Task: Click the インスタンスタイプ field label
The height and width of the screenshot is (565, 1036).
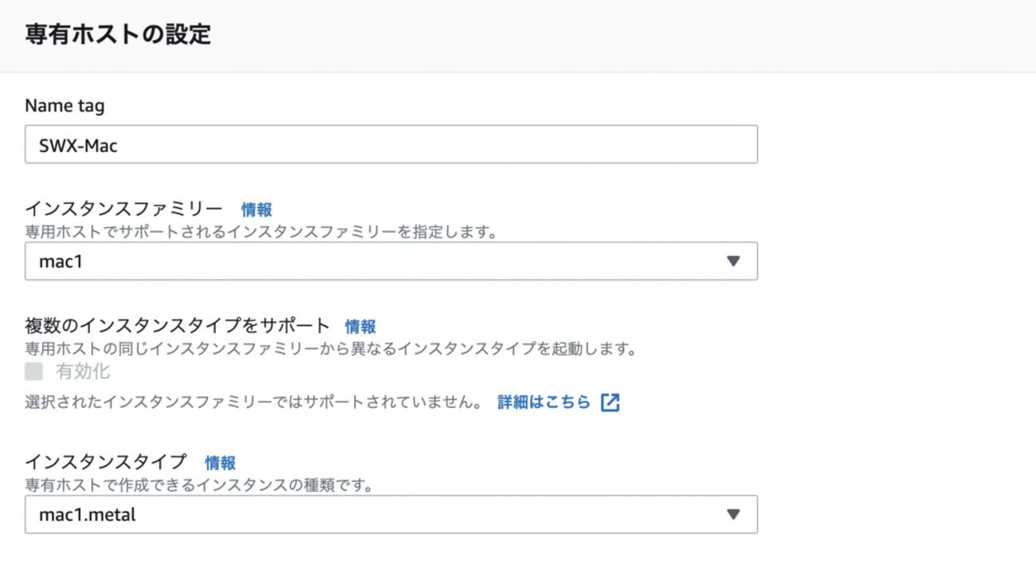Action: coord(105,462)
